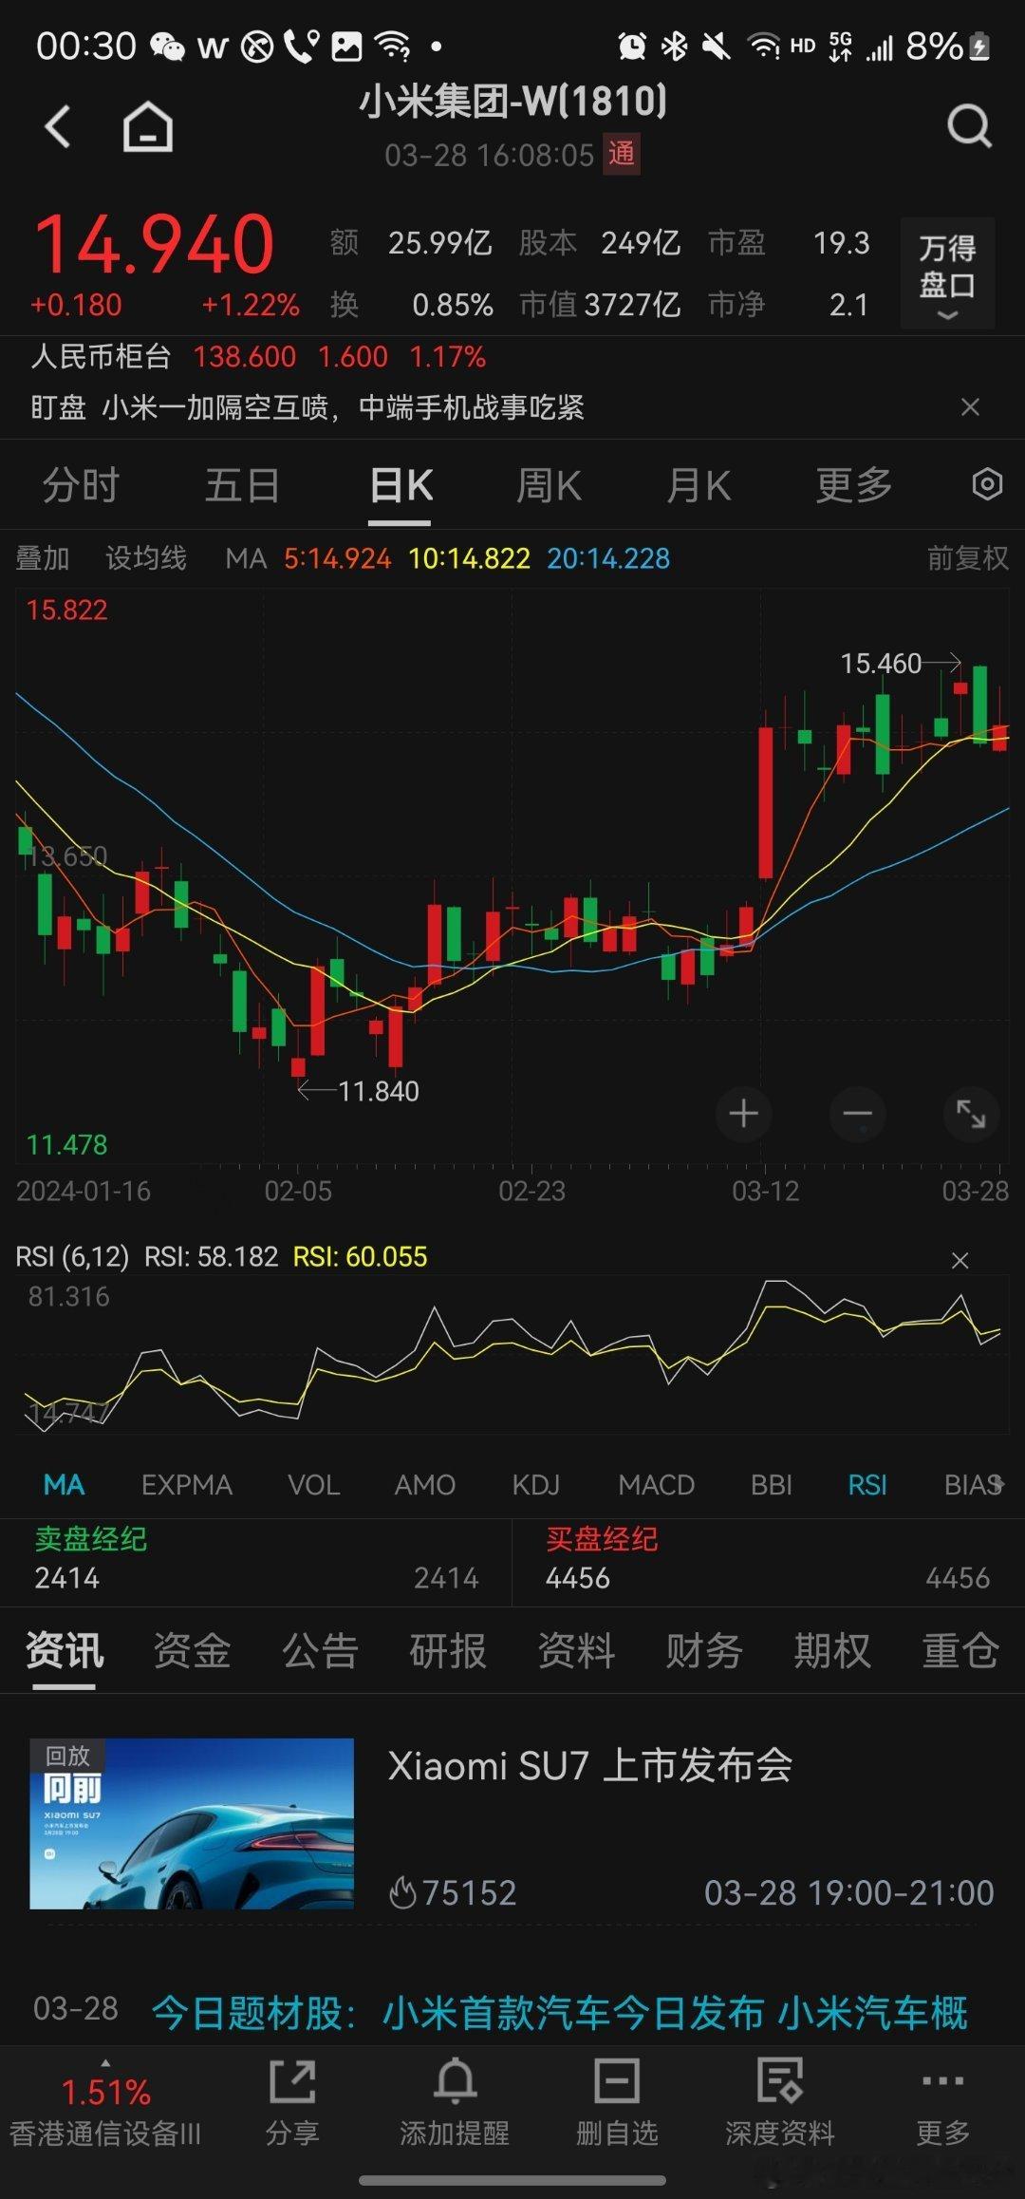Open the 更多 three-dots menu
The width and height of the screenshot is (1025, 2199).
(x=942, y=2102)
